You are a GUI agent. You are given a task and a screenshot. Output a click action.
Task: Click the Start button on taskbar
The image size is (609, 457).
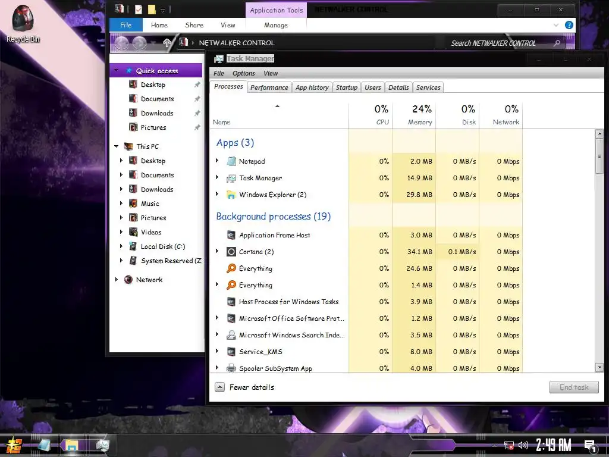click(14, 445)
